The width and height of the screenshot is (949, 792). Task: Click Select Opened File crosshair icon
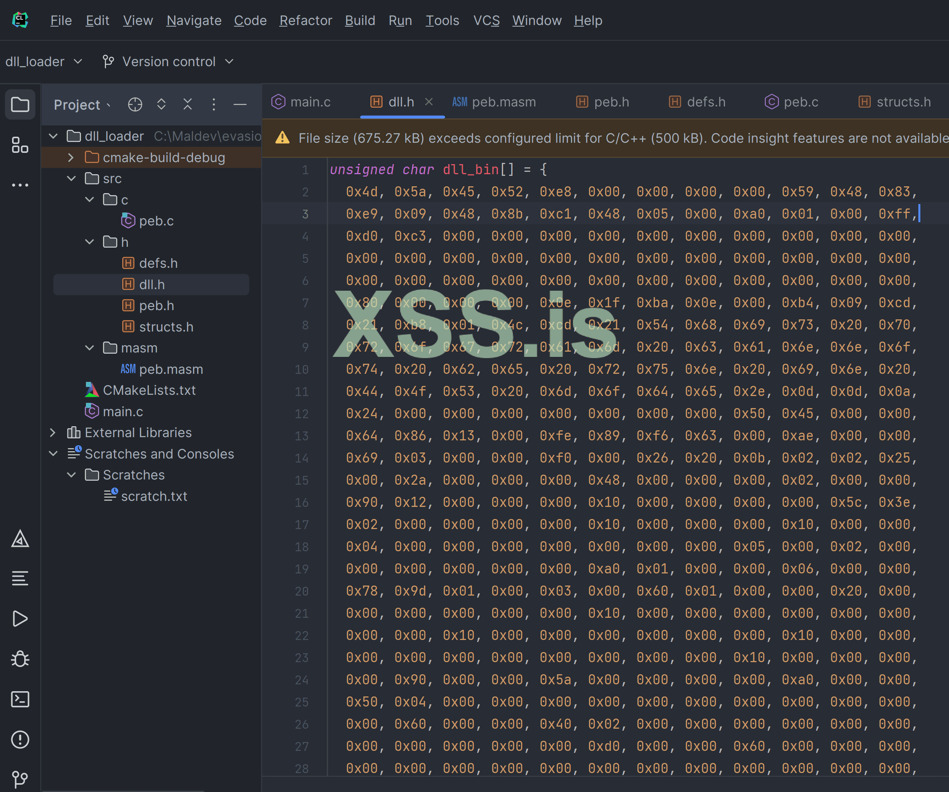pyautogui.click(x=135, y=105)
